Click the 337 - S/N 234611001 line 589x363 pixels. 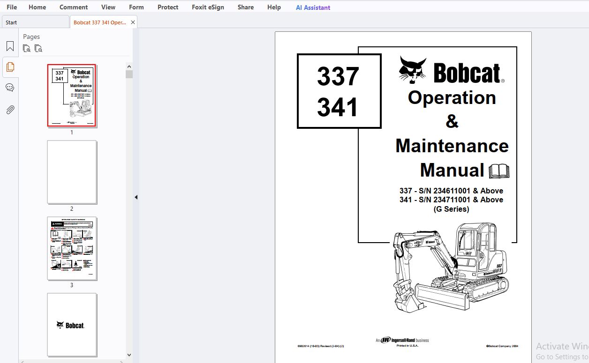pyautogui.click(x=451, y=191)
